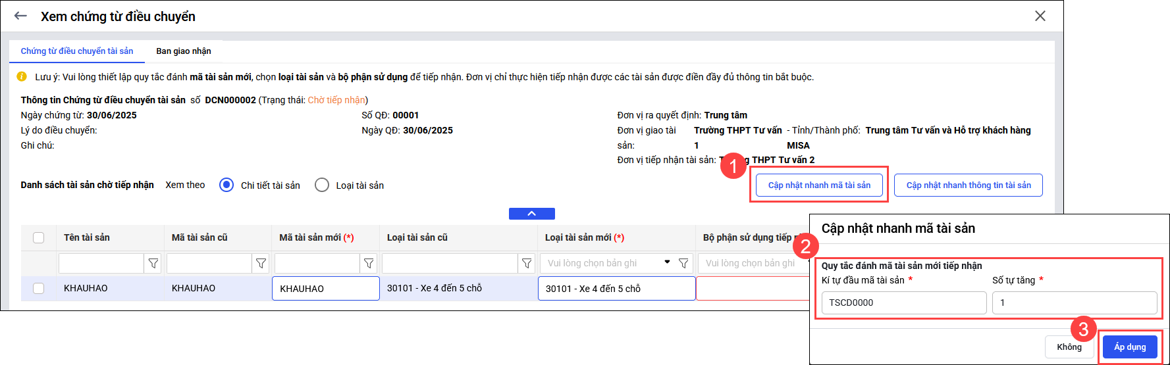Tick the select-all checkbox in table header
1170x365 pixels.
[39, 237]
